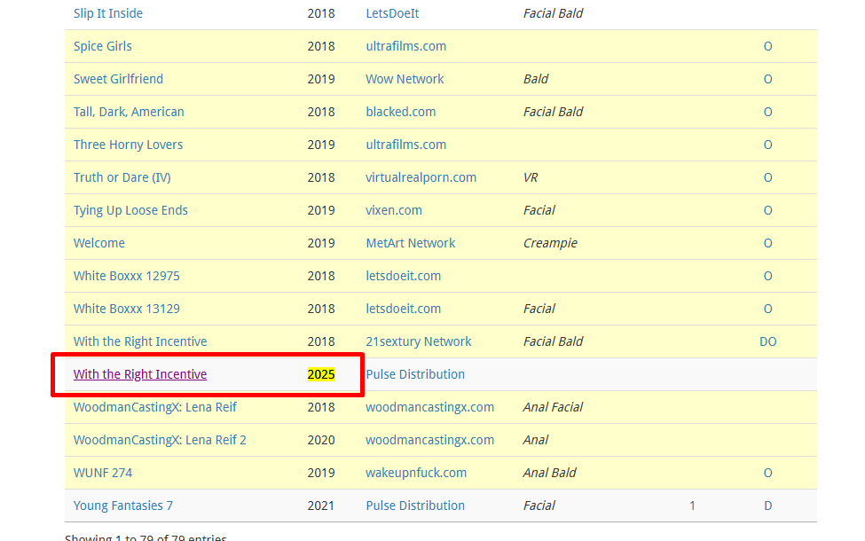Open the Welcome title link
865x541 pixels.
pyautogui.click(x=99, y=243)
